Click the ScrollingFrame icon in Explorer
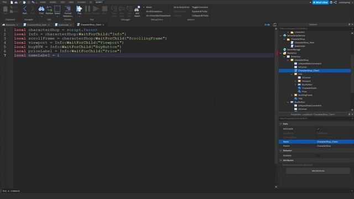Image resolution: width=354 pixels, height=199 pixels. coord(296,95)
